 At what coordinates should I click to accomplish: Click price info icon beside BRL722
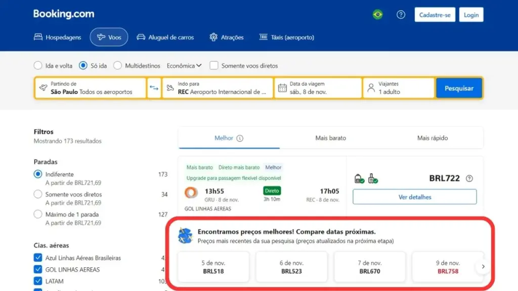click(469, 178)
